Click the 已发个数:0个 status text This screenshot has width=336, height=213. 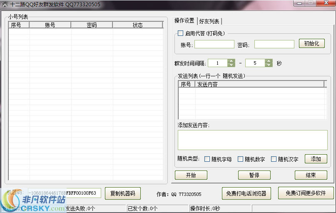[142, 208]
